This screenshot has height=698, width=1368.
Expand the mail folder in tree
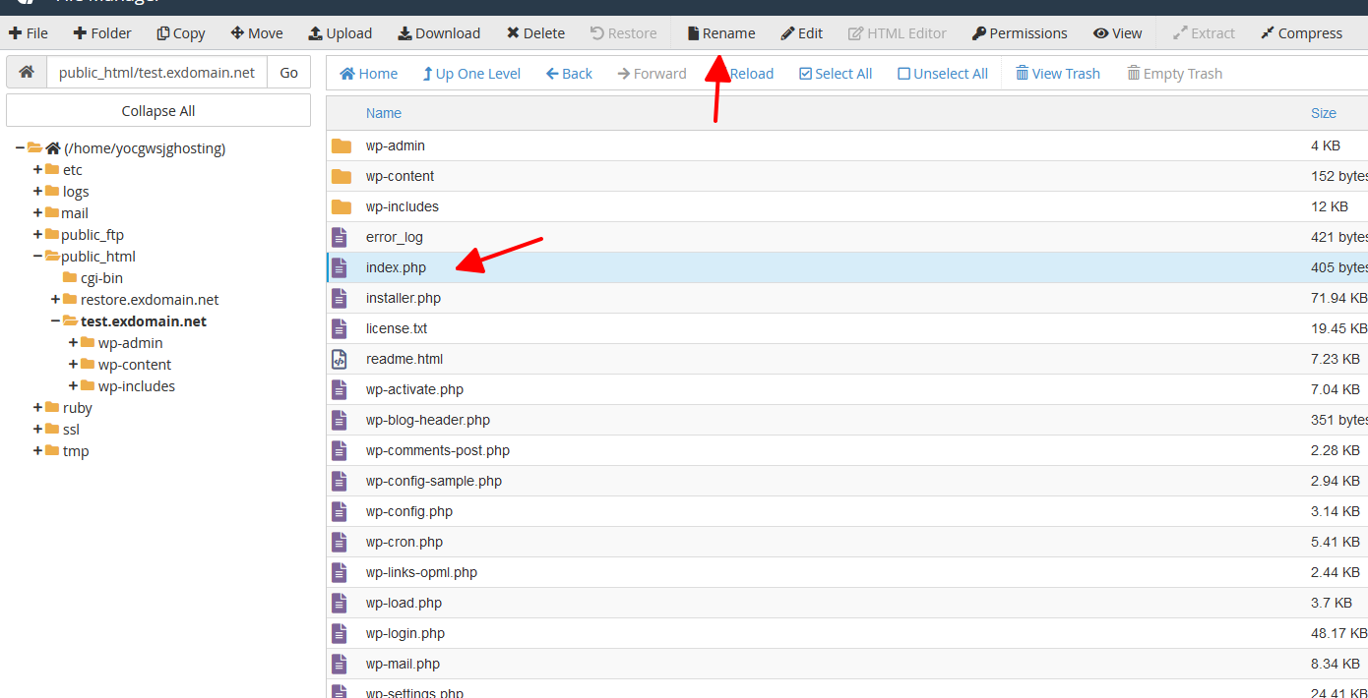[37, 213]
